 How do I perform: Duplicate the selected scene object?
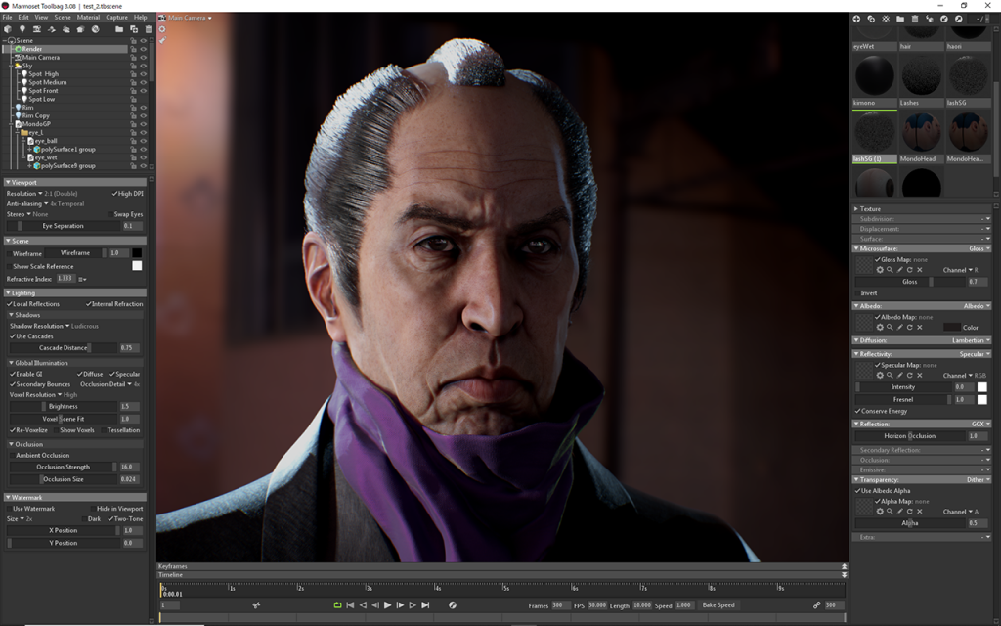(x=134, y=29)
